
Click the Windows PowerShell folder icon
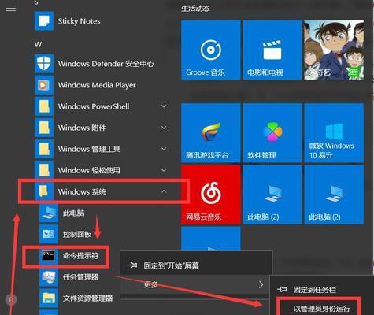[x=44, y=106]
